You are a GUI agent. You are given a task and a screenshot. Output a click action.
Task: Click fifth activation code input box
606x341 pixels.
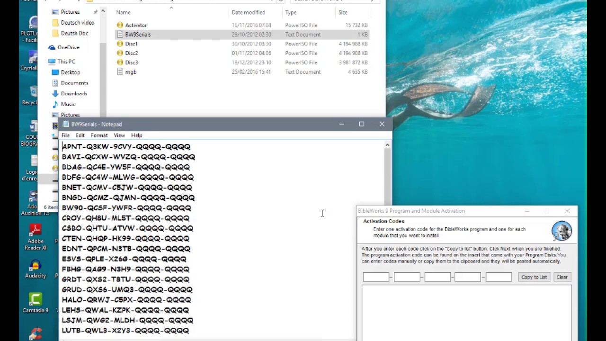coord(499,277)
